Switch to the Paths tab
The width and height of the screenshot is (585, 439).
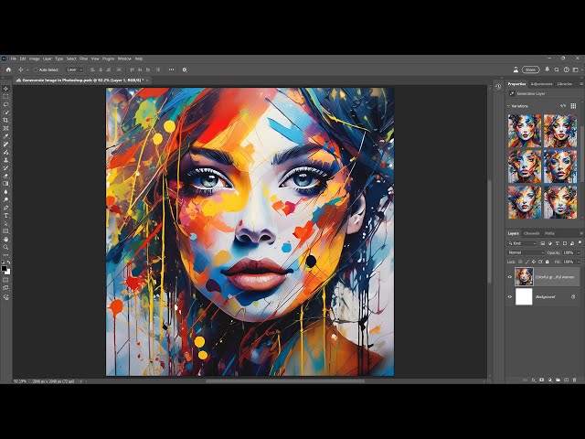tap(549, 233)
